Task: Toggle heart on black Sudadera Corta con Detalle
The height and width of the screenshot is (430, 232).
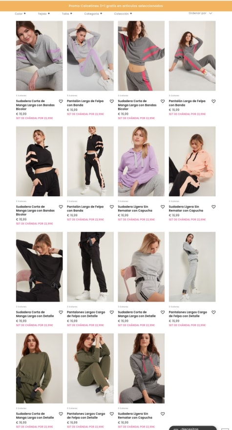Action: click(x=61, y=312)
